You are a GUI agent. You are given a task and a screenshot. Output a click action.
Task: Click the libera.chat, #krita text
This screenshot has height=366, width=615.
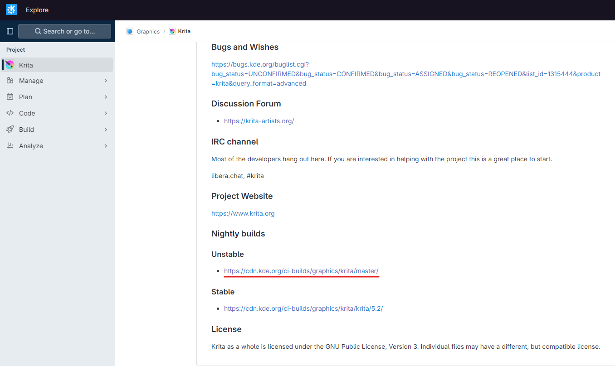coord(238,176)
